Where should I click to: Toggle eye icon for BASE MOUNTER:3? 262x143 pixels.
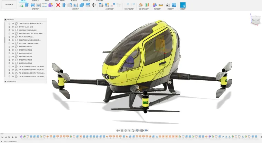click(x=13, y=53)
